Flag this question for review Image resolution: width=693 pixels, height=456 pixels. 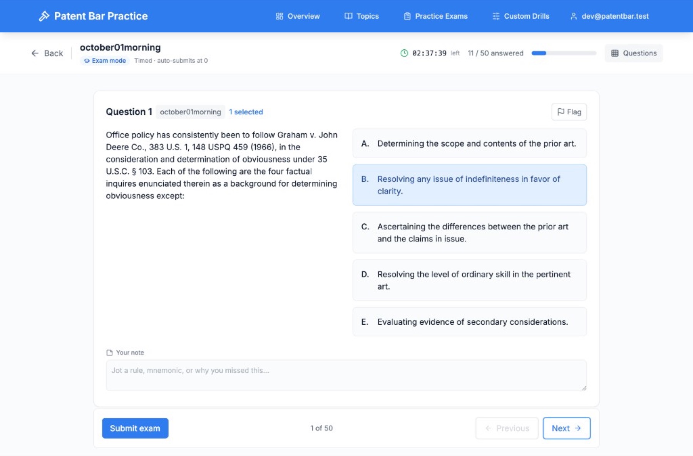tap(569, 112)
